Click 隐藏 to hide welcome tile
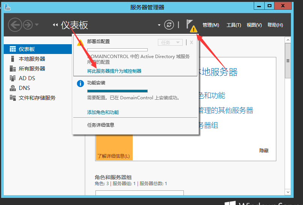 [264, 151]
